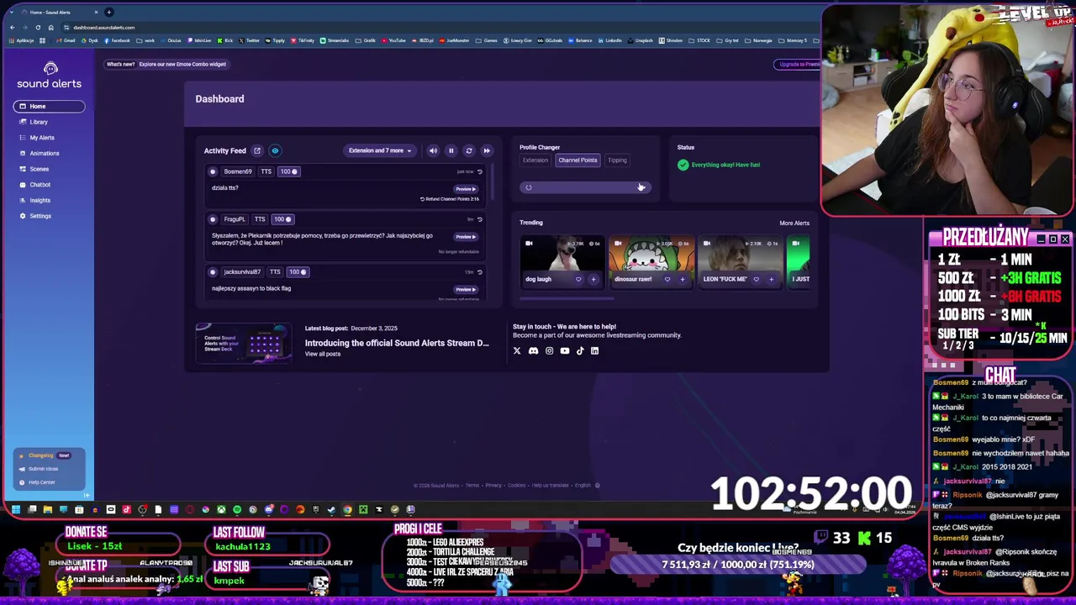This screenshot has height=605, width=1076.
Task: Open the Stream Deck blog post title
Action: pyautogui.click(x=397, y=343)
